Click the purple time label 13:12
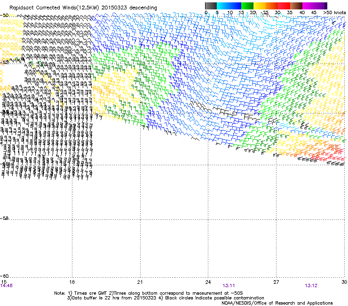The image size is (348, 306). tap(311, 286)
